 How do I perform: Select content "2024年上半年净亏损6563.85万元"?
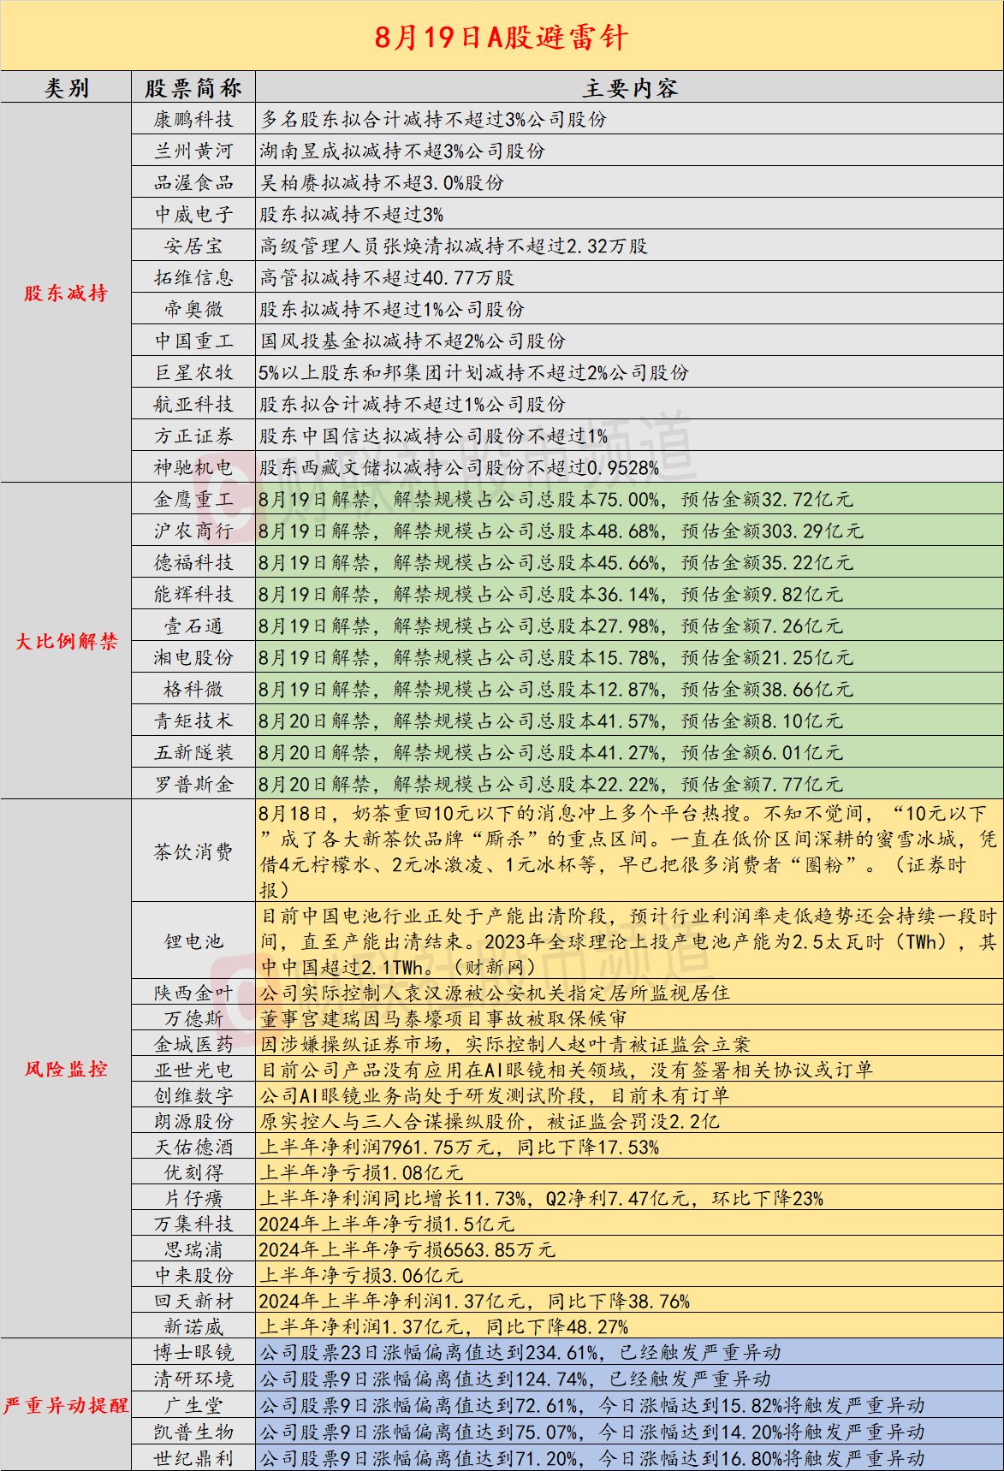[407, 1249]
